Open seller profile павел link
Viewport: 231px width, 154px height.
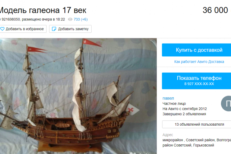[168, 98]
